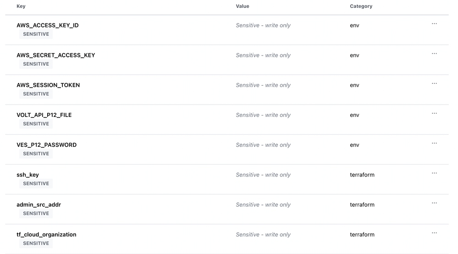Select the AWS_ACCESS_KEY_ID variable name
The width and height of the screenshot is (458, 254).
[47, 25]
